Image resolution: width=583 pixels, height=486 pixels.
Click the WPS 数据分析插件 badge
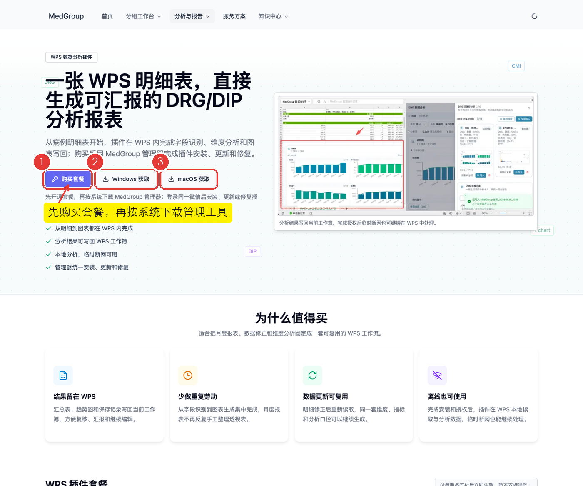tap(71, 57)
